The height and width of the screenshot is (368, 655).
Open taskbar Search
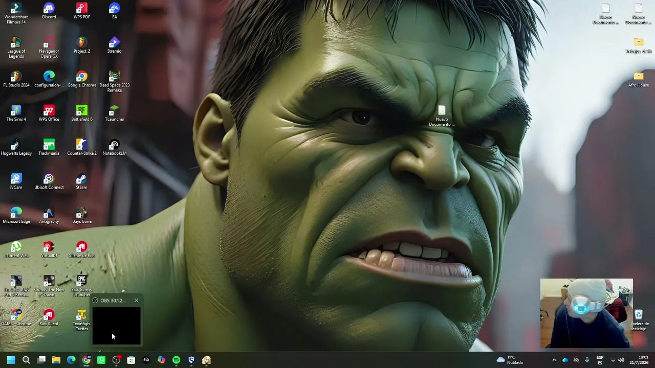(26, 360)
